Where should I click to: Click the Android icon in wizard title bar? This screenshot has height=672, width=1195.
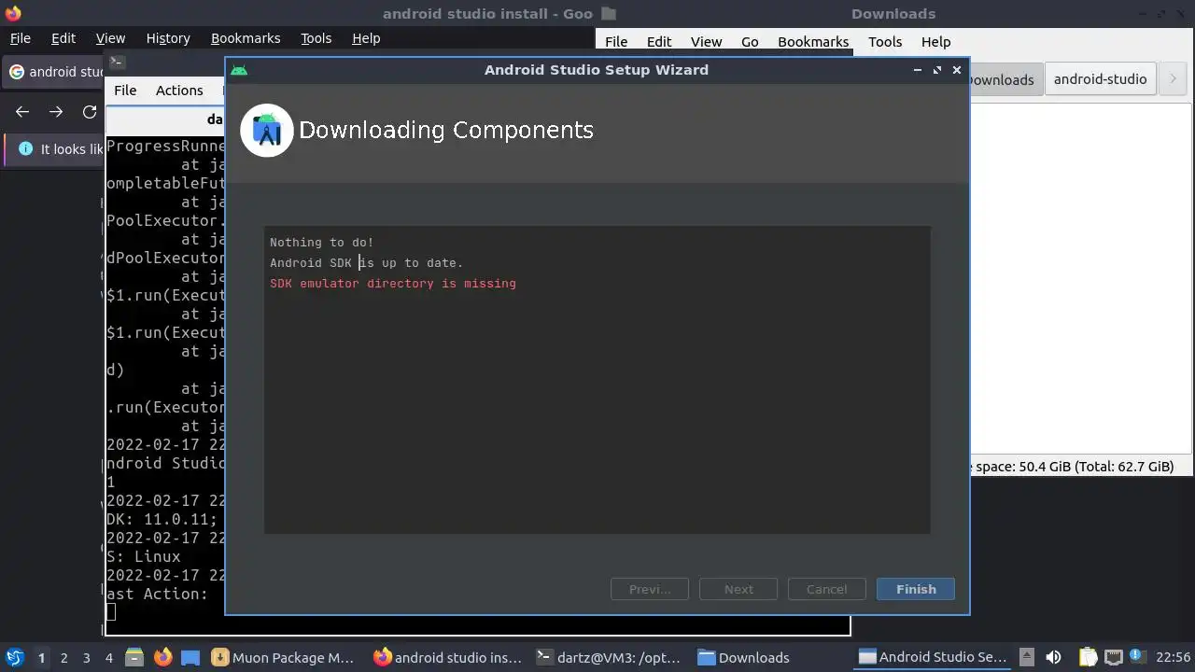(x=239, y=70)
